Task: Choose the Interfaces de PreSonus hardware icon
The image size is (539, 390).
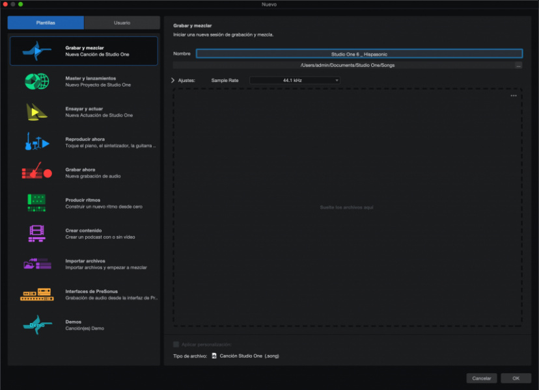Action: click(37, 294)
